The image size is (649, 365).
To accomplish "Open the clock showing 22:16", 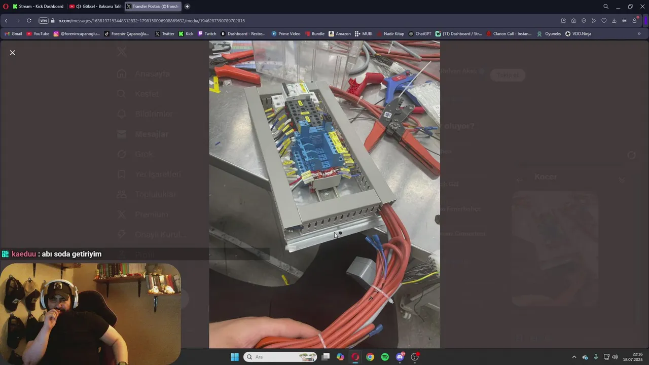I will point(633,357).
